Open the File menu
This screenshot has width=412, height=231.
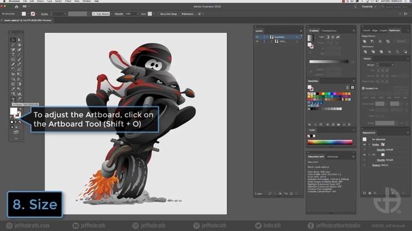[x=24, y=1]
